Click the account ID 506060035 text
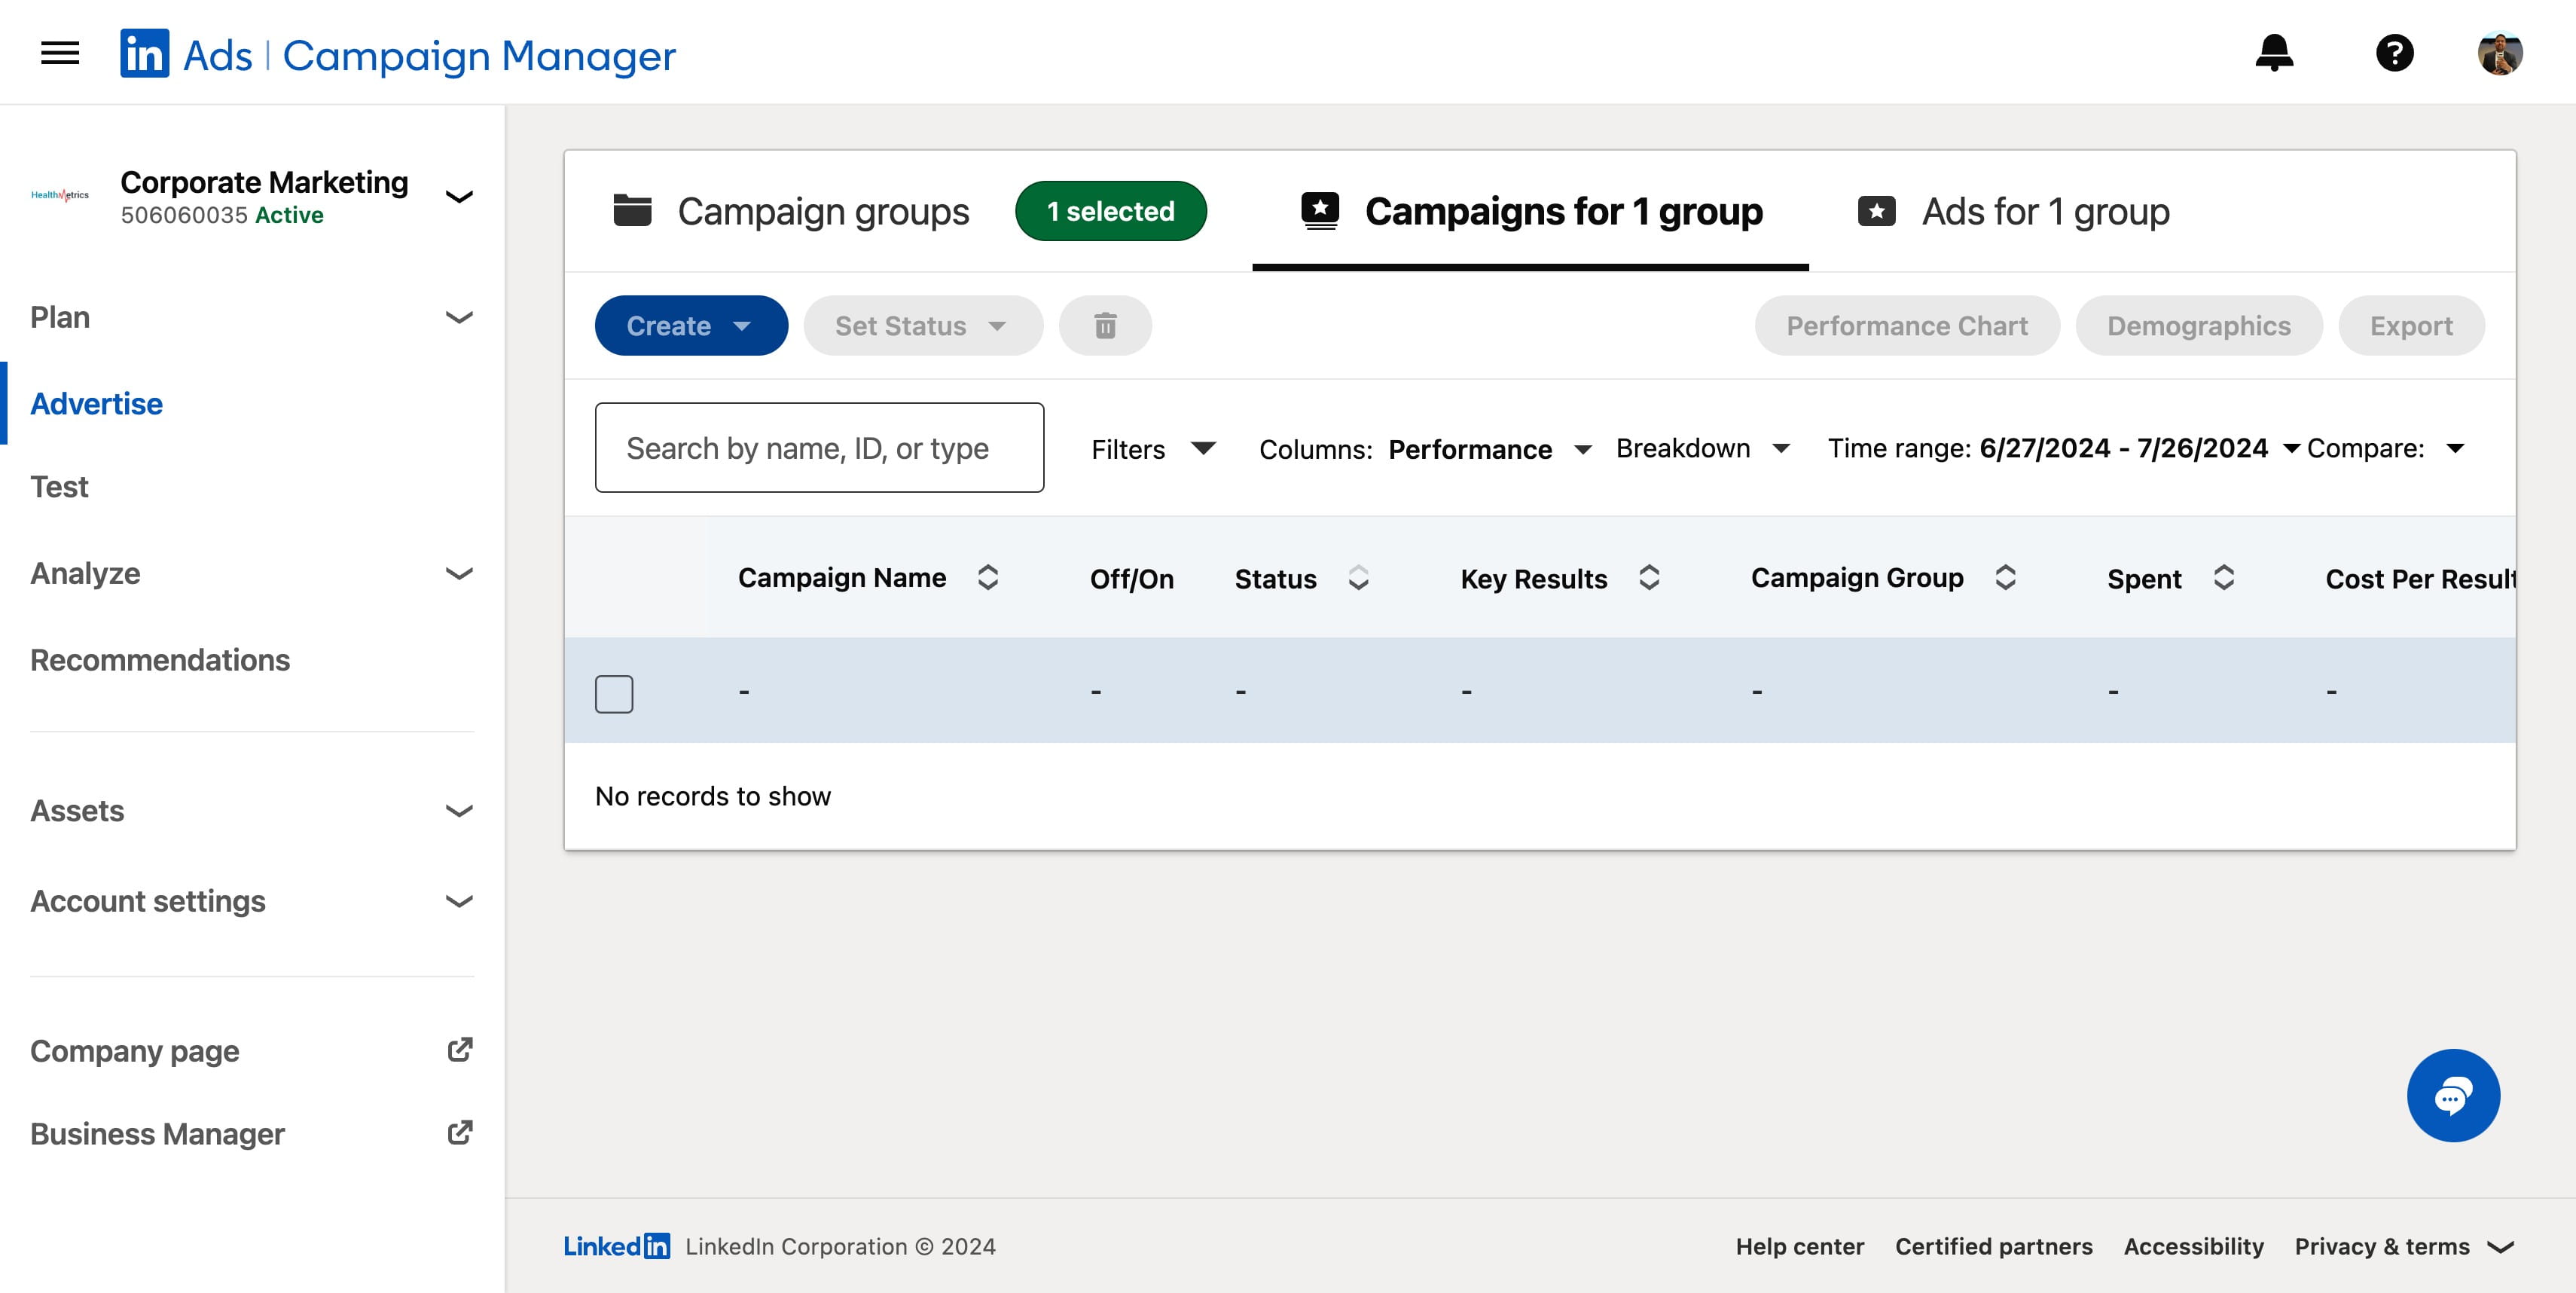This screenshot has width=2576, height=1293. [184, 215]
